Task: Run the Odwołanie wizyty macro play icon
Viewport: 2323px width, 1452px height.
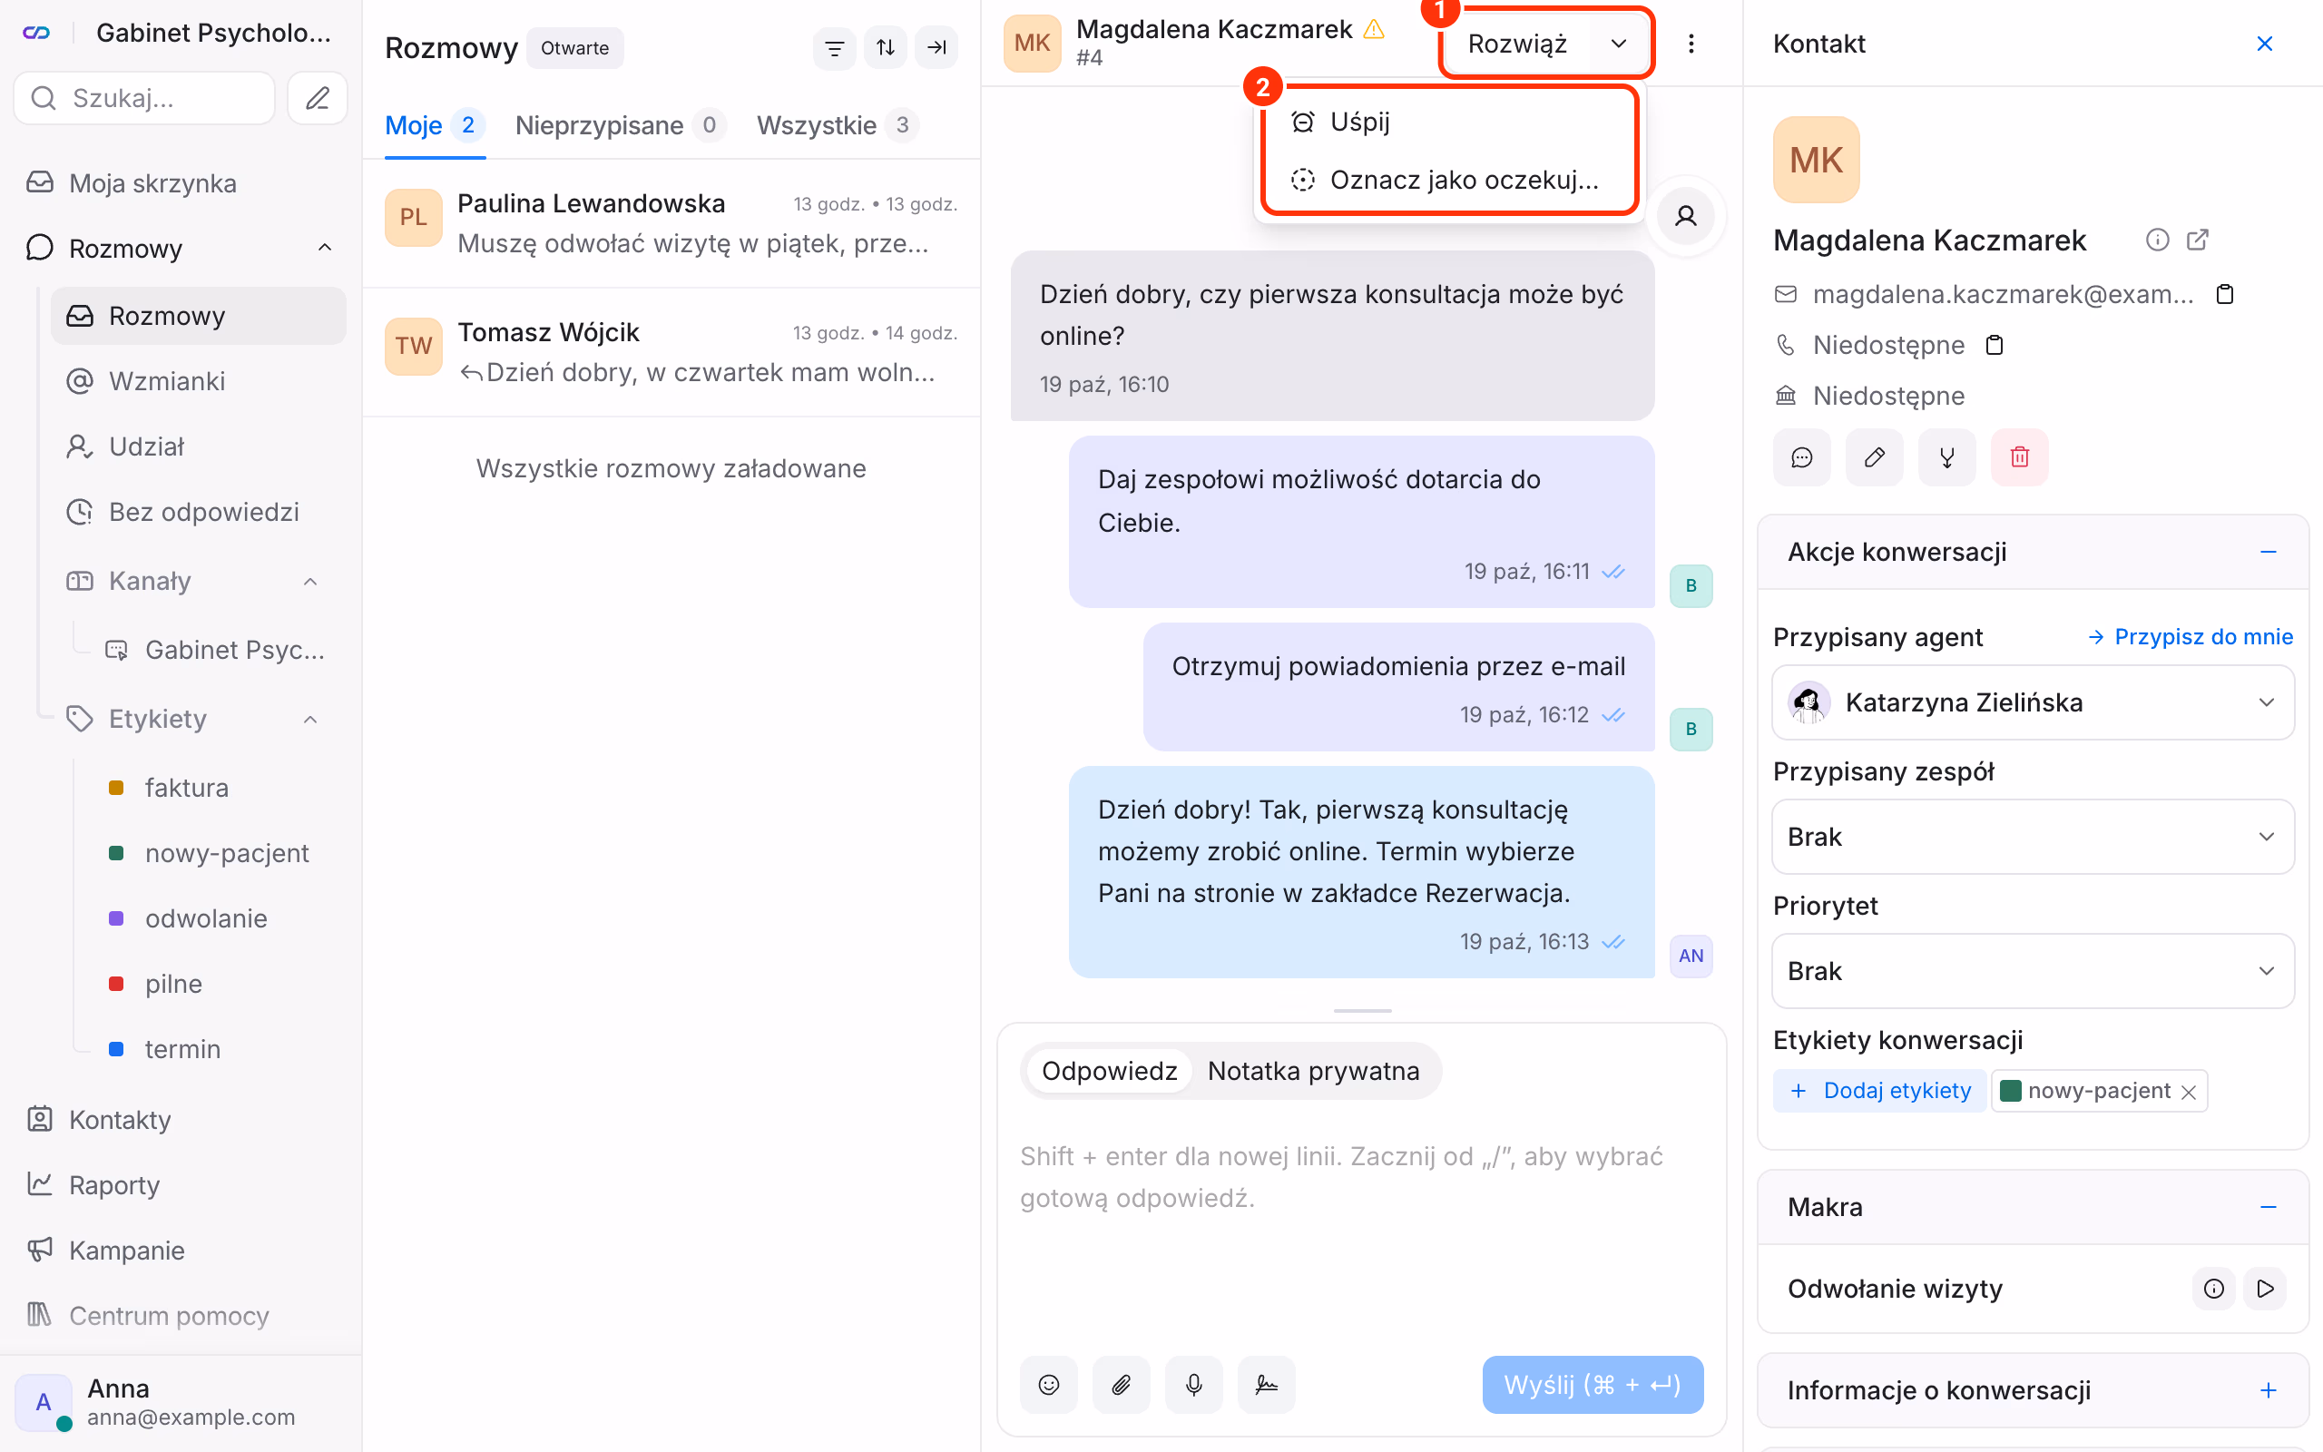Action: (2266, 1288)
